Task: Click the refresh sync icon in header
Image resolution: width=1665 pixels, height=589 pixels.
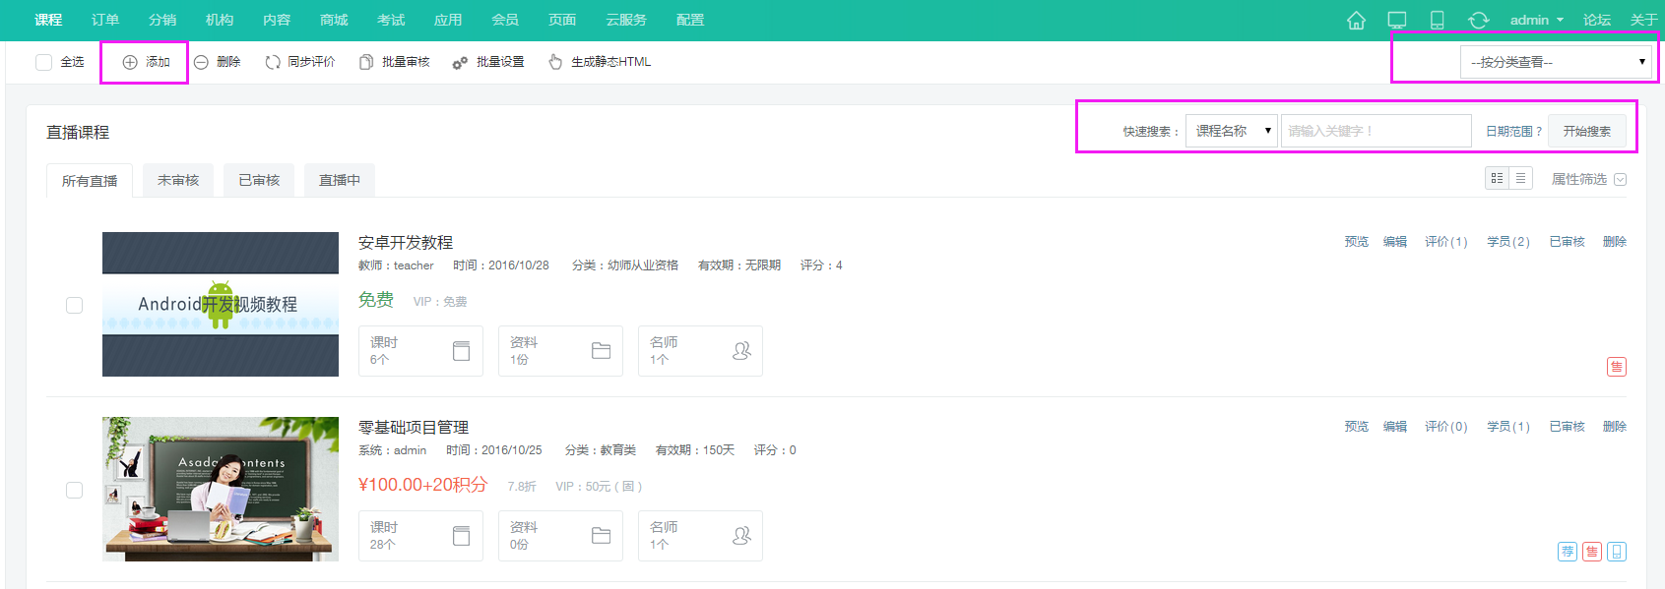Action: 1478,21
